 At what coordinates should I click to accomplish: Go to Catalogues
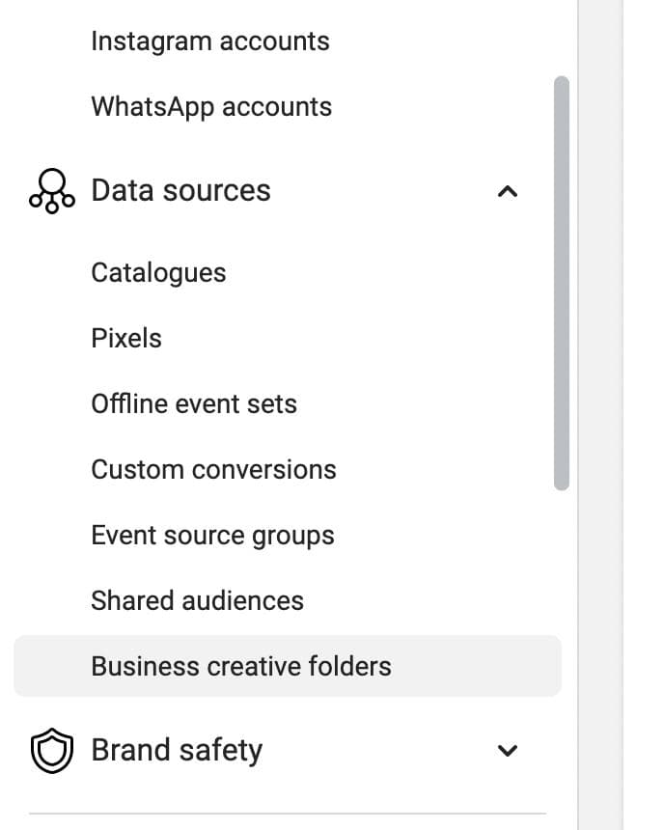tap(158, 273)
